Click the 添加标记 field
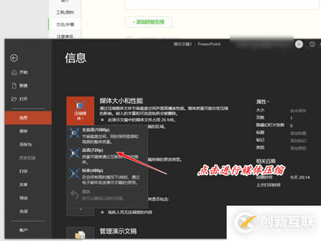The height and width of the screenshot is (241, 321). 298,141
